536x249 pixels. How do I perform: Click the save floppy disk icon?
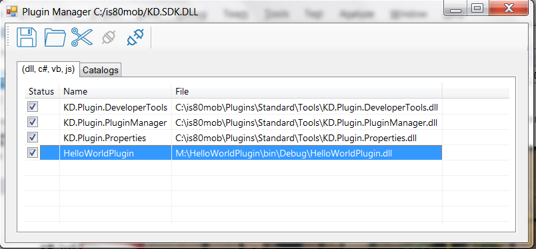tap(27, 37)
